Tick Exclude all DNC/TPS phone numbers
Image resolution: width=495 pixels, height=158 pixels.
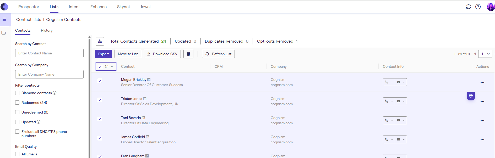[x=17, y=132]
